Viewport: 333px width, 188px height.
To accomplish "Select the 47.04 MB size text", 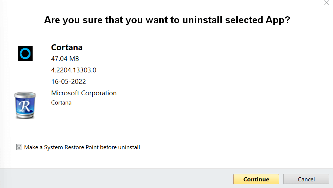I will (65, 59).
